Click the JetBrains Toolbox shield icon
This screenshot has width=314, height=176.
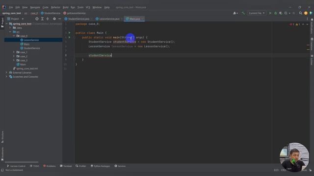click(311, 13)
